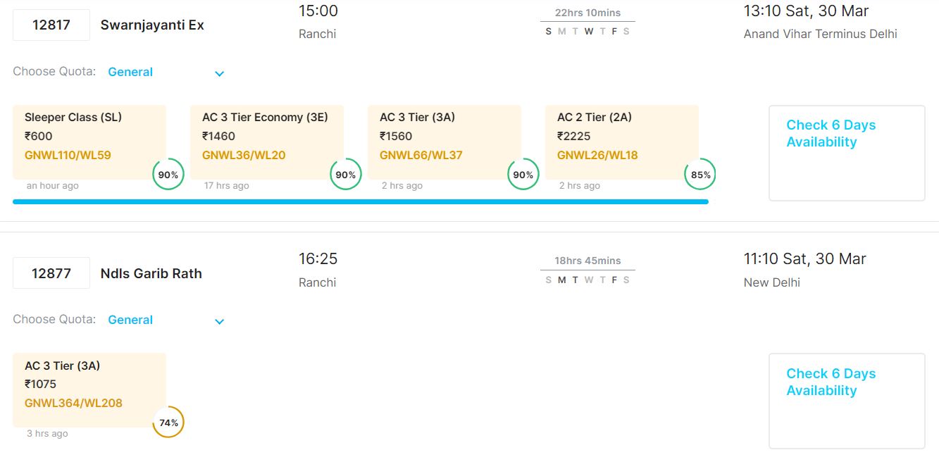Open the quota dropdown arrow for Swarnjayanti Ex
The image size is (939, 462).
[219, 73]
